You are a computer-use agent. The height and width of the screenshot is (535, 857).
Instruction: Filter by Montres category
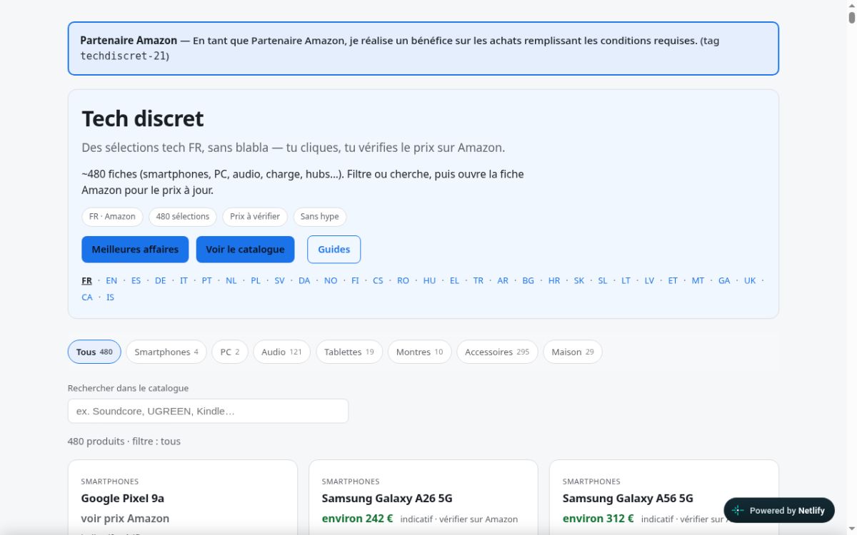[x=419, y=352]
